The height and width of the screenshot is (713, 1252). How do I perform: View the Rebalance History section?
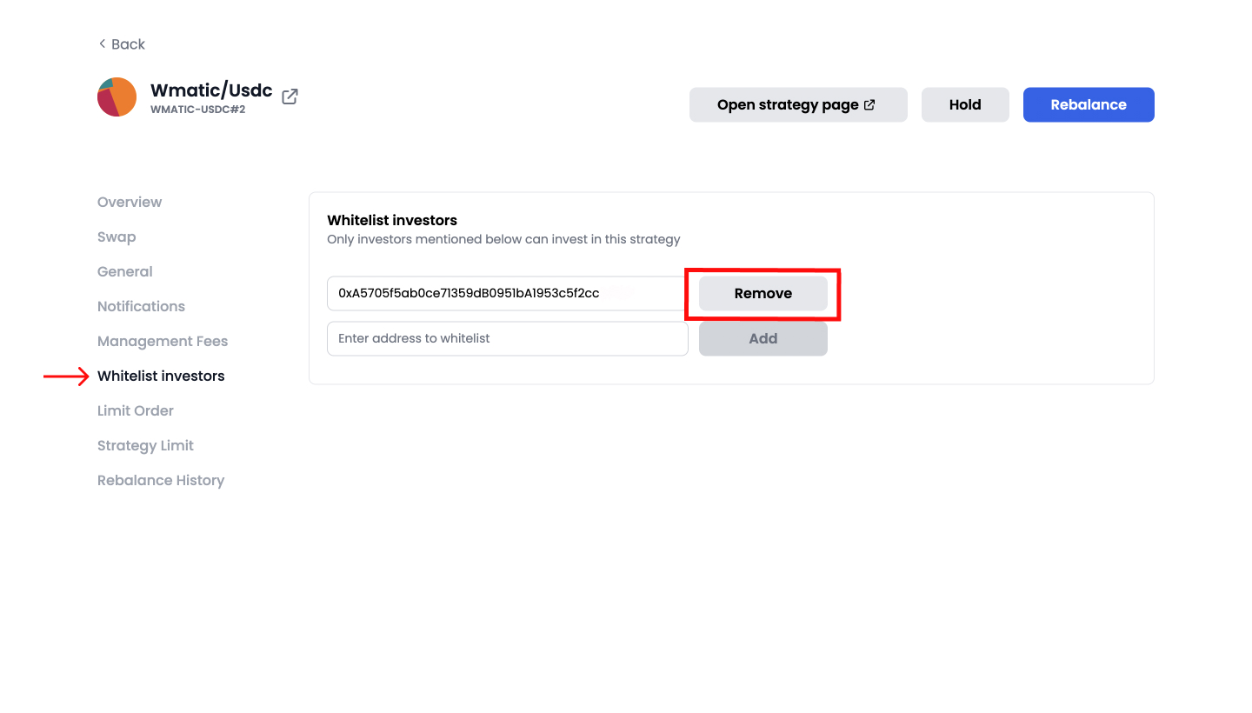tap(161, 481)
